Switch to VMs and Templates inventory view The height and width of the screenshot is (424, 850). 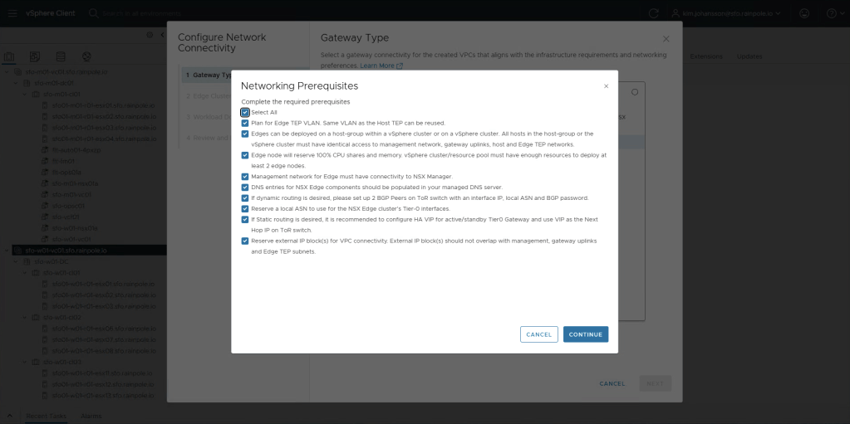click(35, 56)
